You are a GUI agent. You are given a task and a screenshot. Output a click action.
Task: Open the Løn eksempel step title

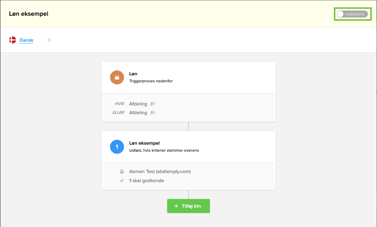144,143
